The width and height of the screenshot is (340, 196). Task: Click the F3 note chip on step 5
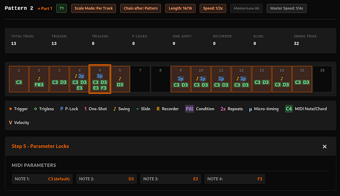coord(104,88)
